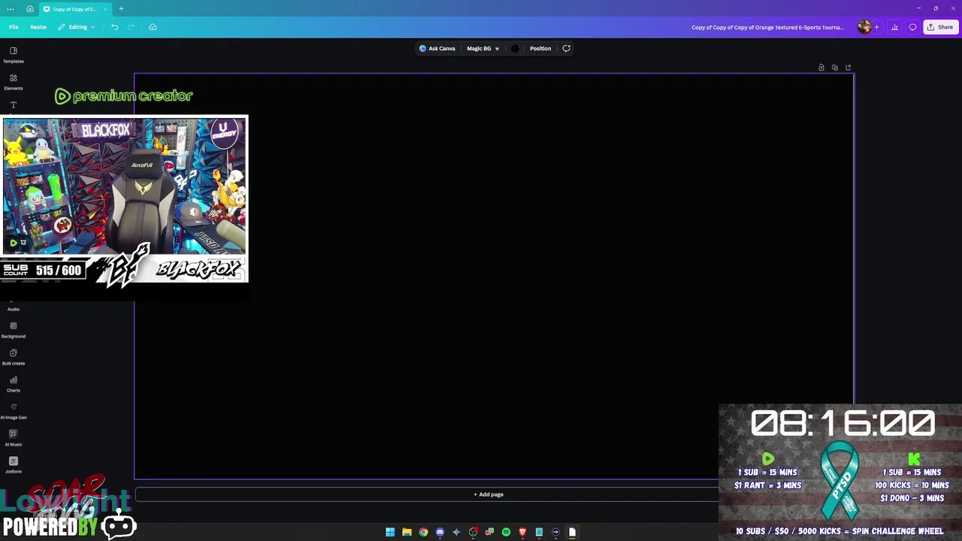962x541 pixels.
Task: Open the Resize menu
Action: 38,27
